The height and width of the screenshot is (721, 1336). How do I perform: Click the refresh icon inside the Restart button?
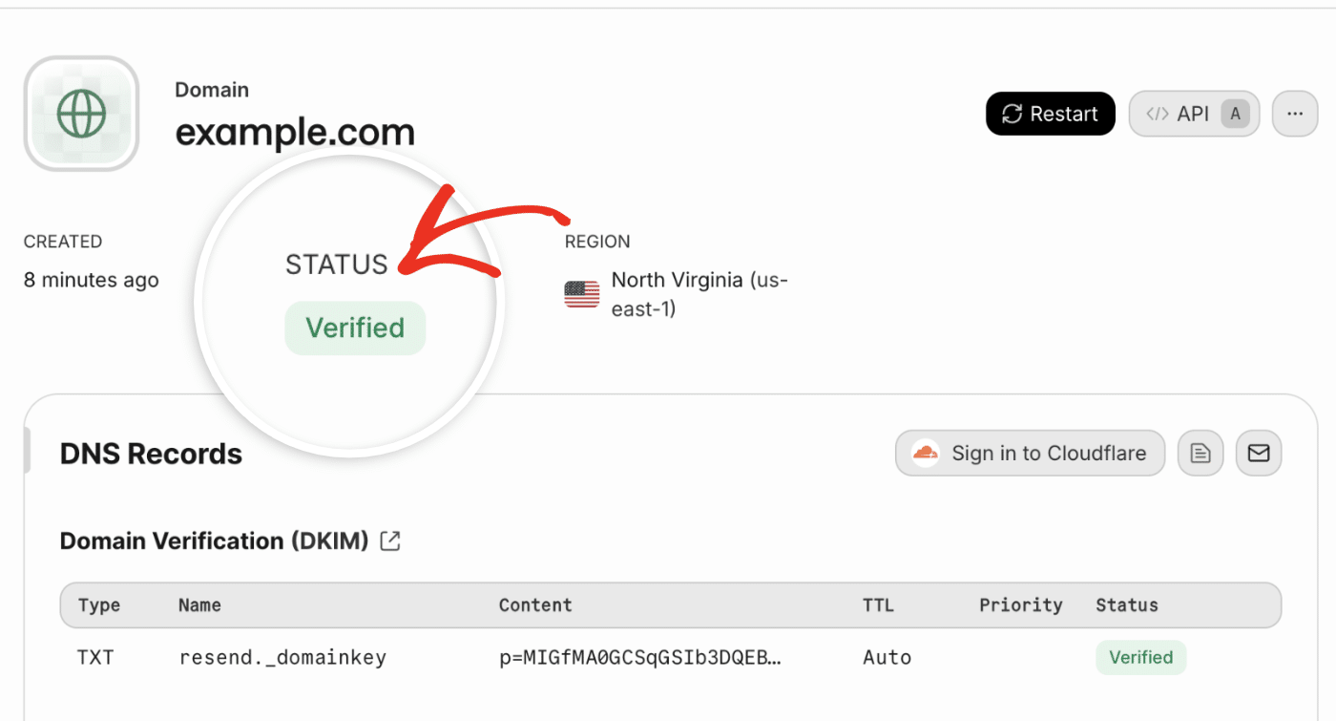(1012, 113)
